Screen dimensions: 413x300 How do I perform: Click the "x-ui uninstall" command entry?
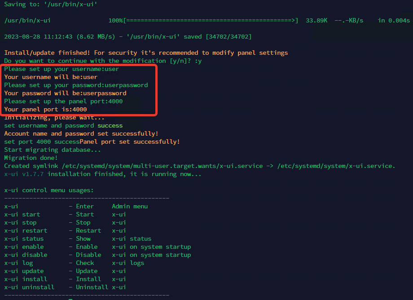coord(29,287)
